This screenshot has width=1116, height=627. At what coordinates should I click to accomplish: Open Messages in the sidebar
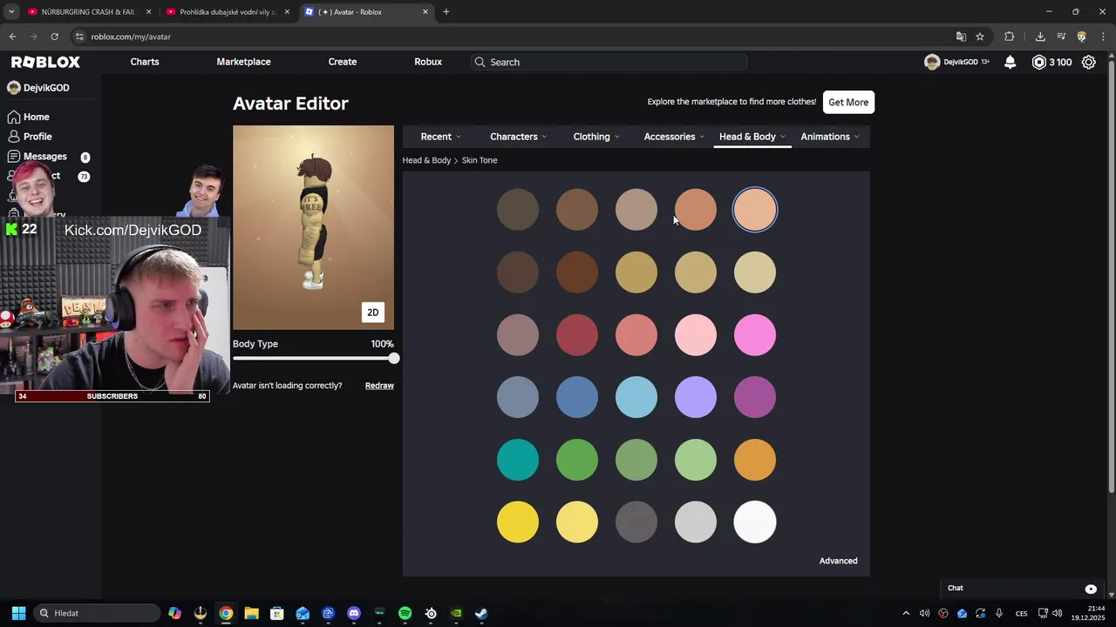coord(44,157)
